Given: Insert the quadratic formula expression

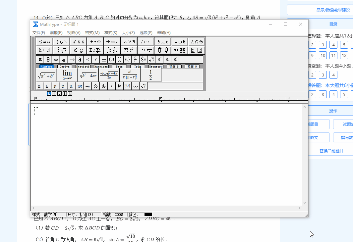Looking at the screenshot, I should 109,75.
